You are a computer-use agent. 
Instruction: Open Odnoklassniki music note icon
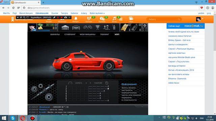coord(114,18)
